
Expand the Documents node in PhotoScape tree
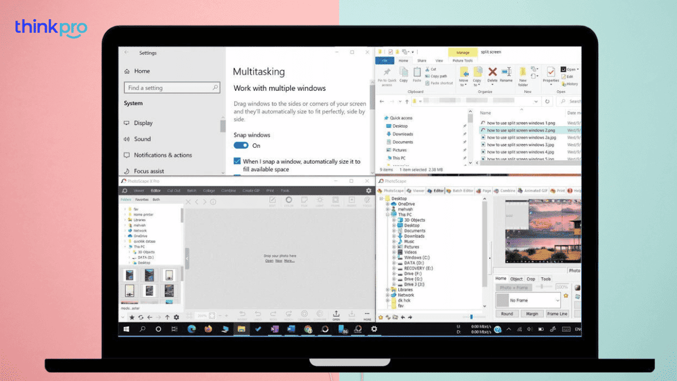point(394,231)
